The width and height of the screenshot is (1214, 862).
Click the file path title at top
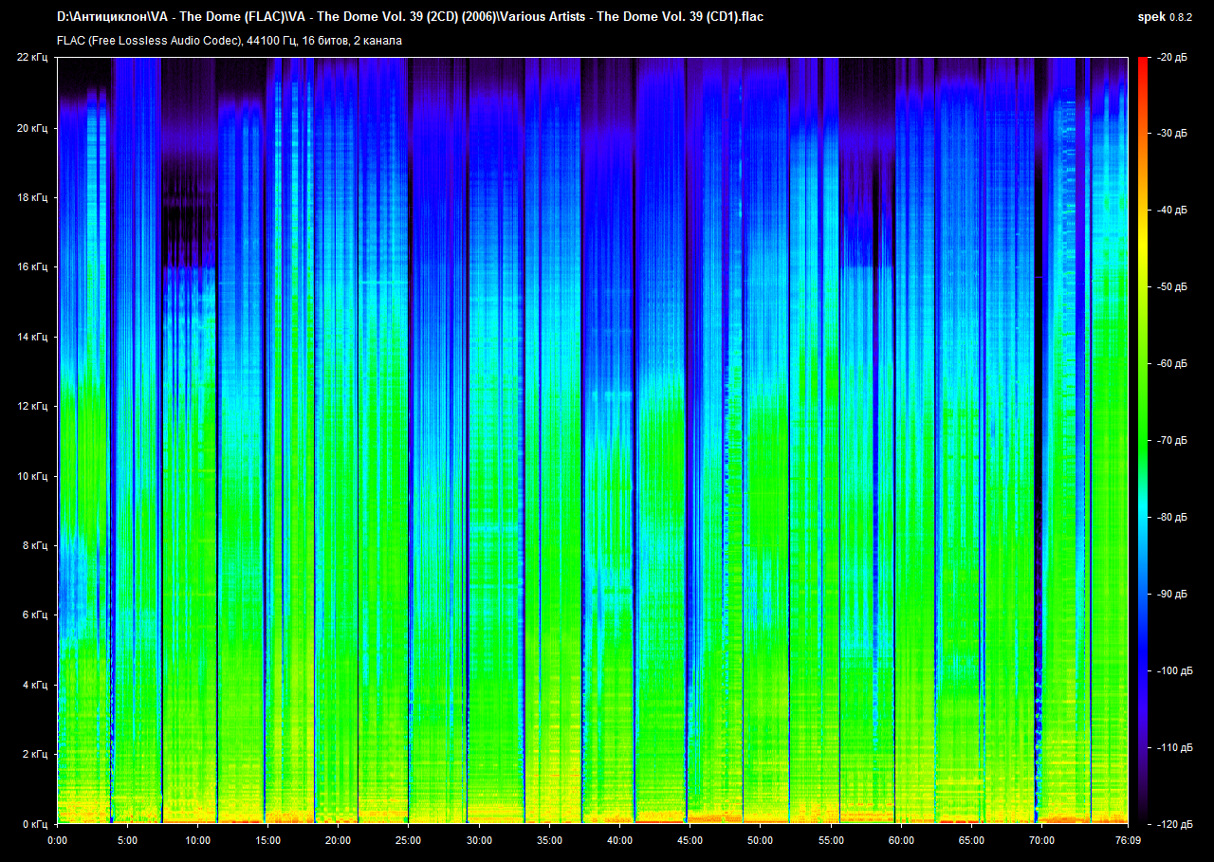(410, 17)
